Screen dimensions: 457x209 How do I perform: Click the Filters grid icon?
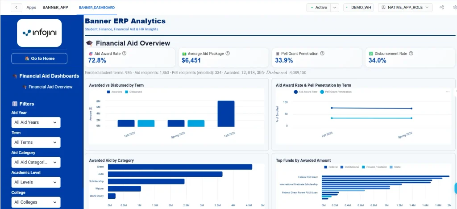pyautogui.click(x=15, y=104)
